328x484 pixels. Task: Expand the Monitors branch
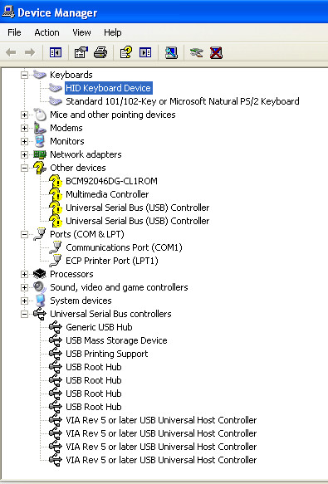coord(24,141)
